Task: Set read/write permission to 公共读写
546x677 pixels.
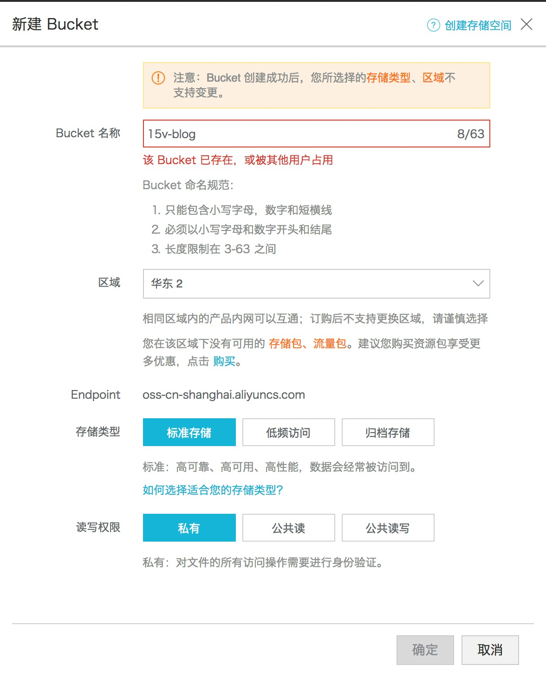Action: 388,528
